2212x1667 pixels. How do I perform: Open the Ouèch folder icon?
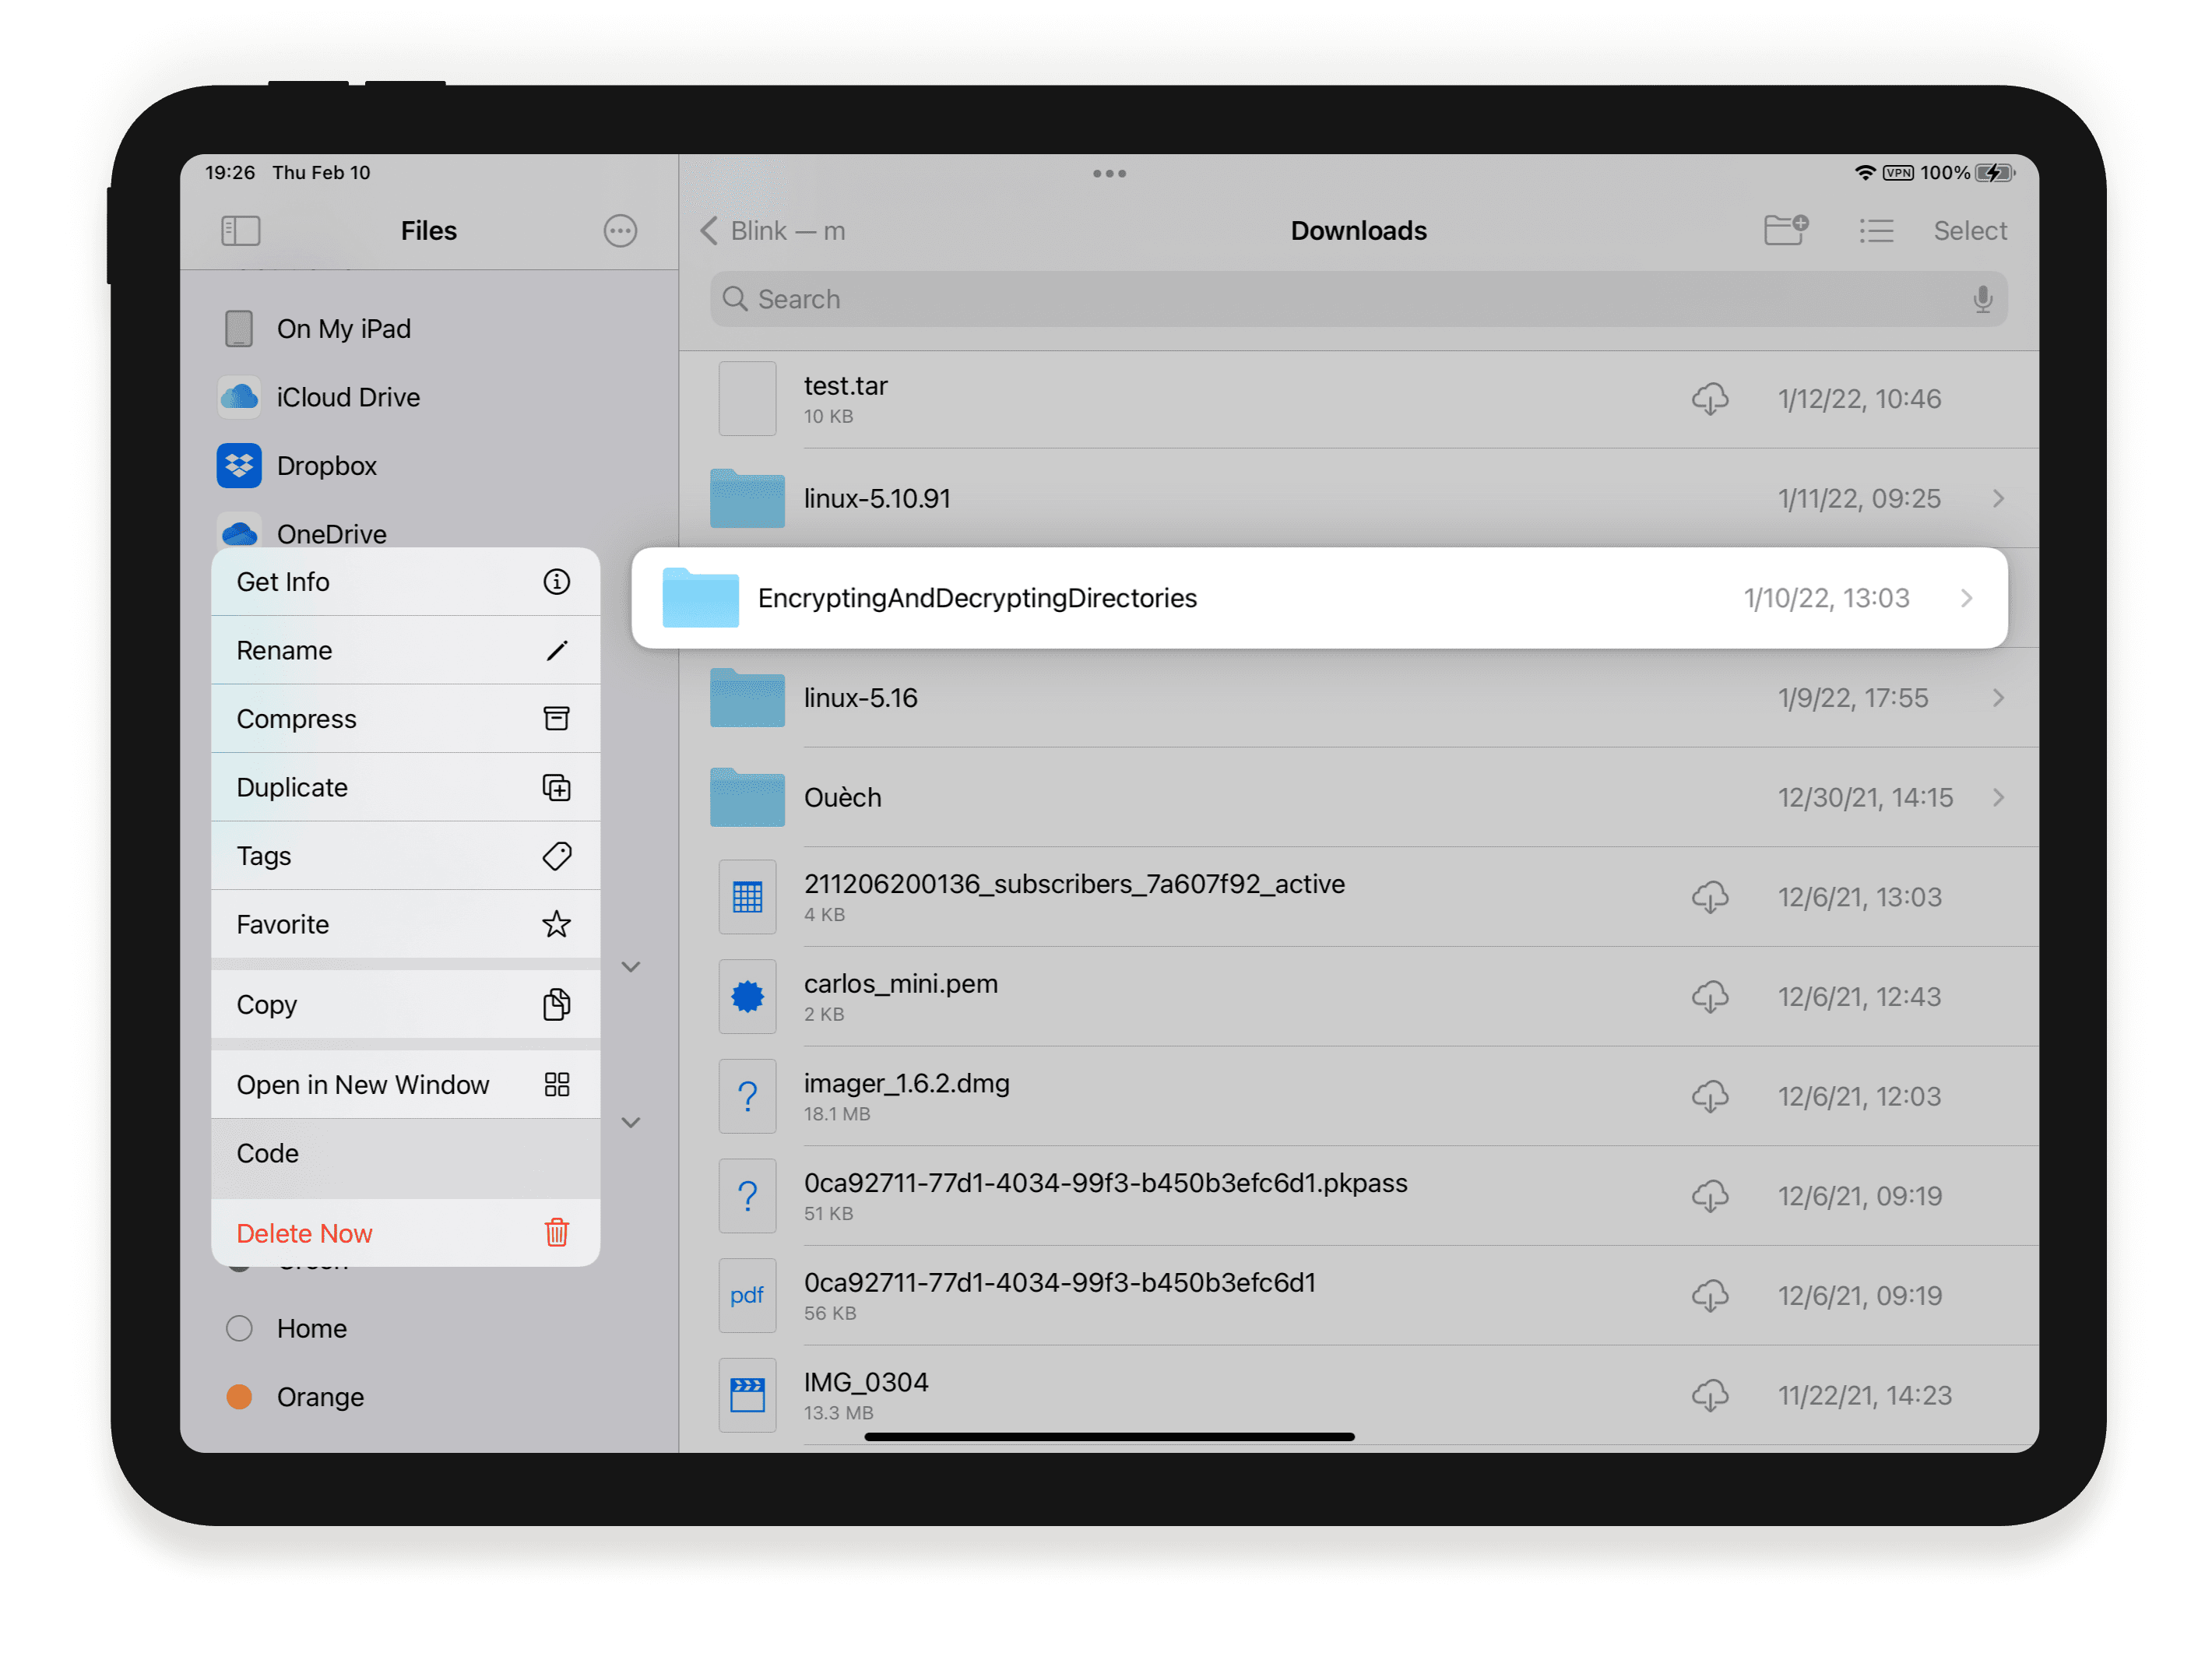pyautogui.click(x=747, y=797)
